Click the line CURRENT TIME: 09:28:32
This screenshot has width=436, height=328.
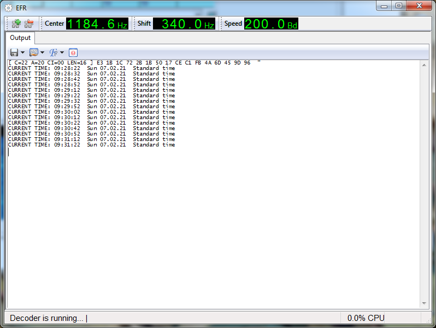pyautogui.click(x=91, y=74)
